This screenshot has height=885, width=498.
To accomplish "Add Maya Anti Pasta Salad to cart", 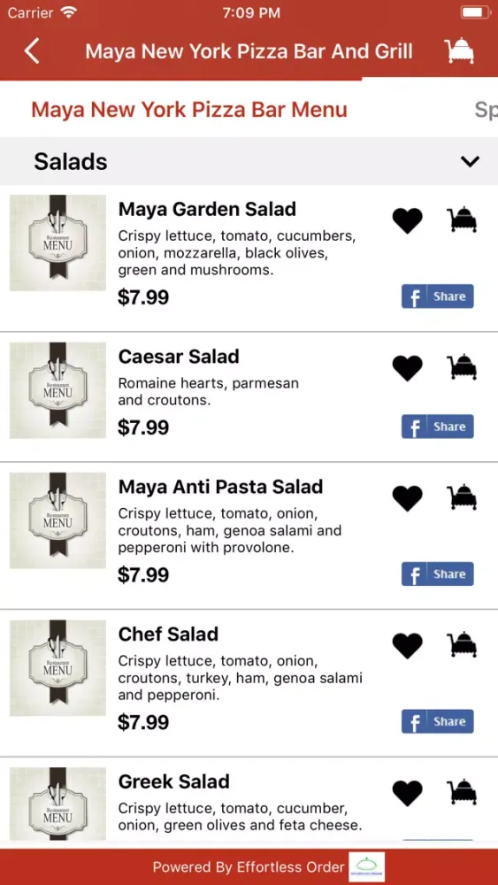I will click(x=463, y=497).
